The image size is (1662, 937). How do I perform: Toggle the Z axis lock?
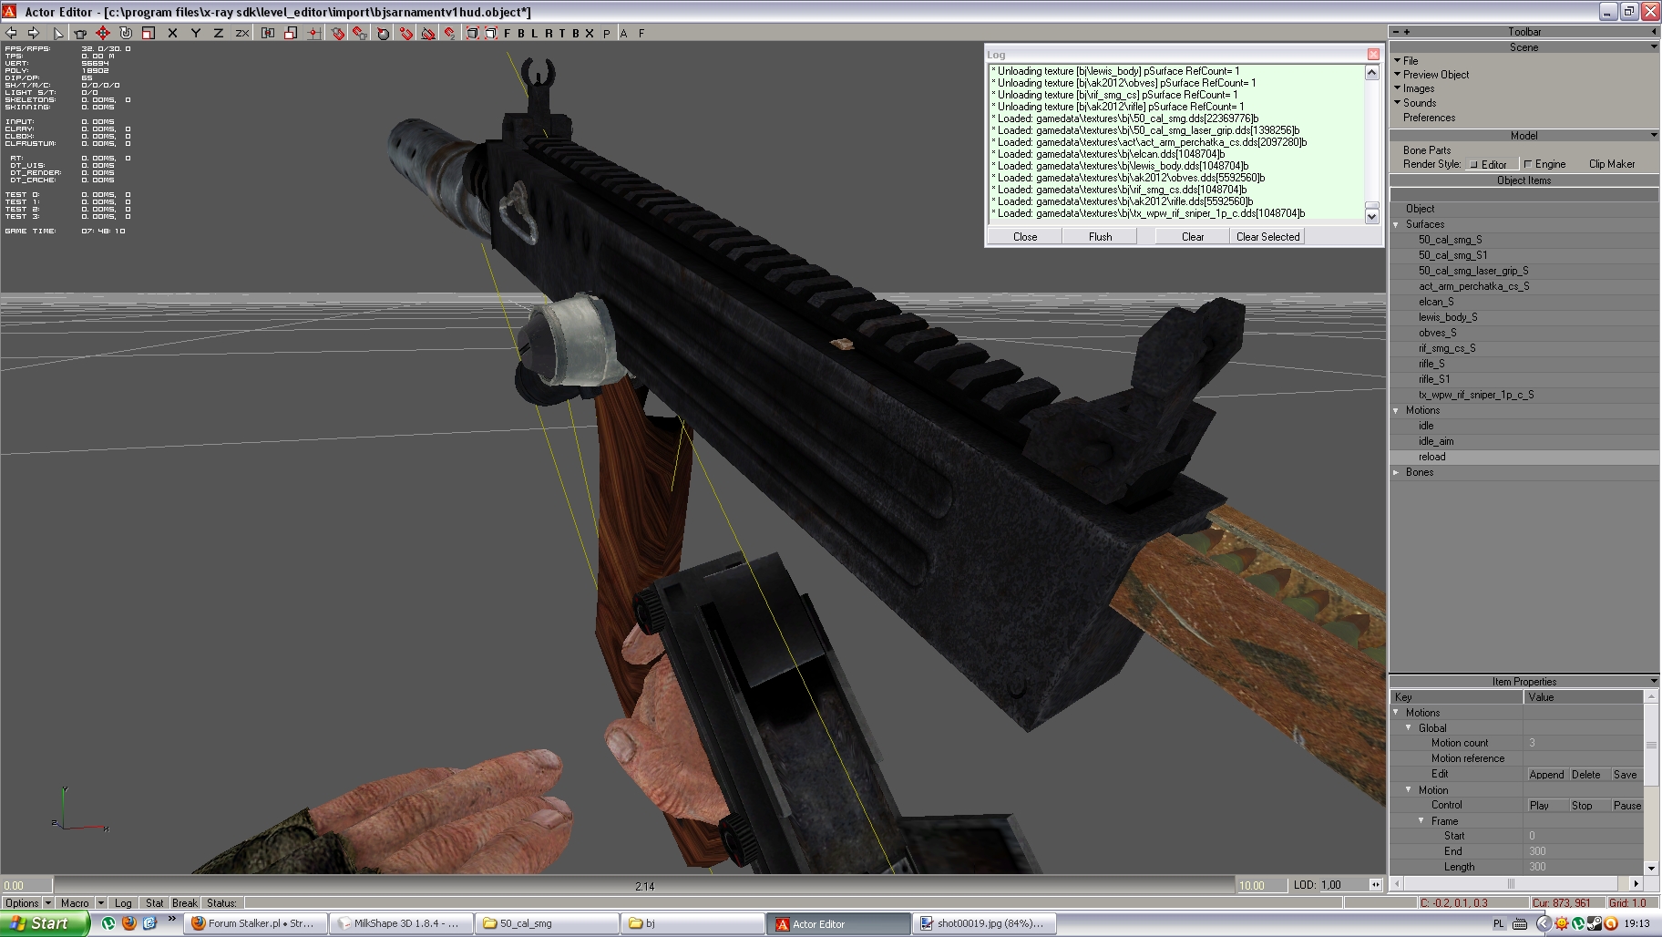point(218,33)
